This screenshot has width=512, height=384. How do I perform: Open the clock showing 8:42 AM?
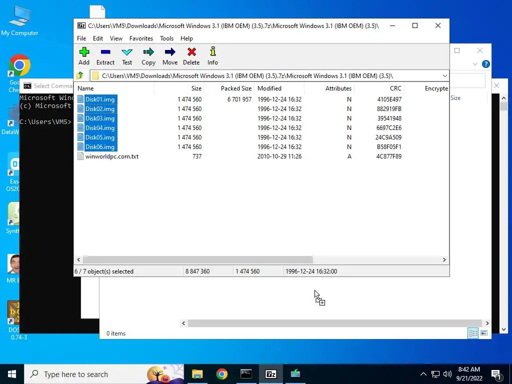469,374
